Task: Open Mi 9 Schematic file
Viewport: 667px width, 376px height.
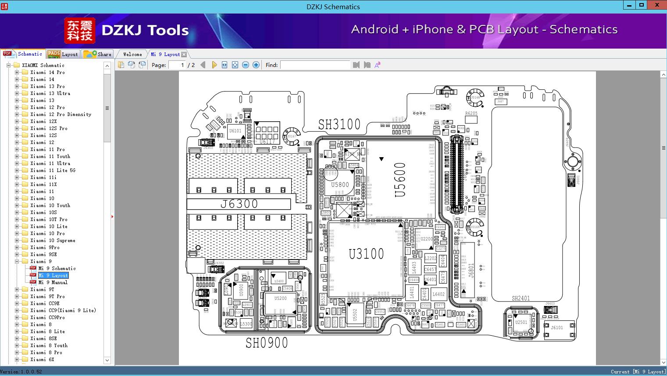Action: [57, 268]
